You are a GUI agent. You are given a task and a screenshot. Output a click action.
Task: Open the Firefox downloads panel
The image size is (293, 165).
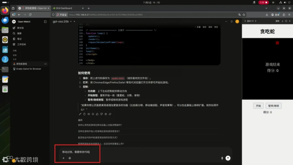click(x=267, y=15)
